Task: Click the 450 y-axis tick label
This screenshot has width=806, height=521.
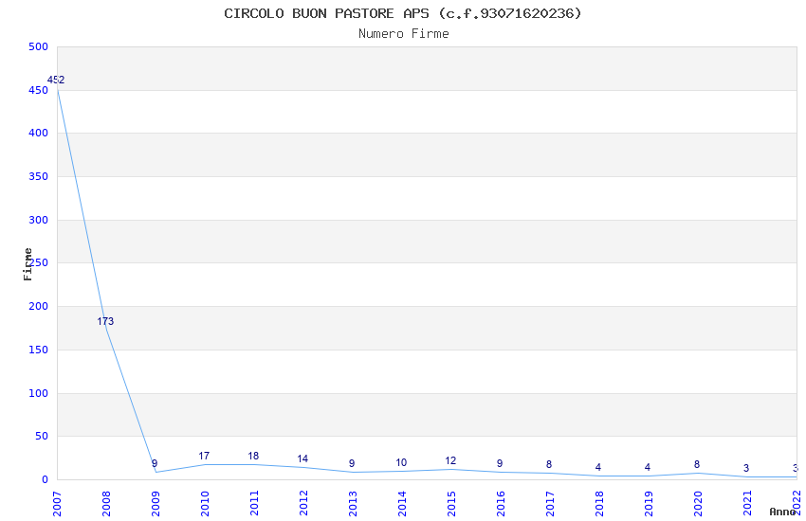Action: [x=39, y=90]
